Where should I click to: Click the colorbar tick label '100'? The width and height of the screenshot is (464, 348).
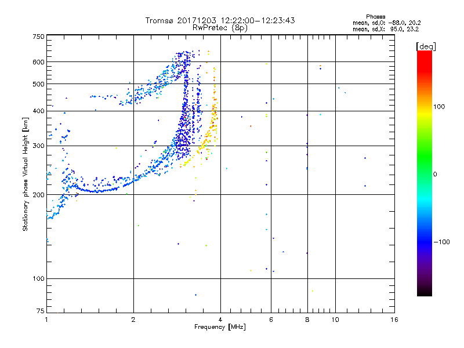pos(439,107)
